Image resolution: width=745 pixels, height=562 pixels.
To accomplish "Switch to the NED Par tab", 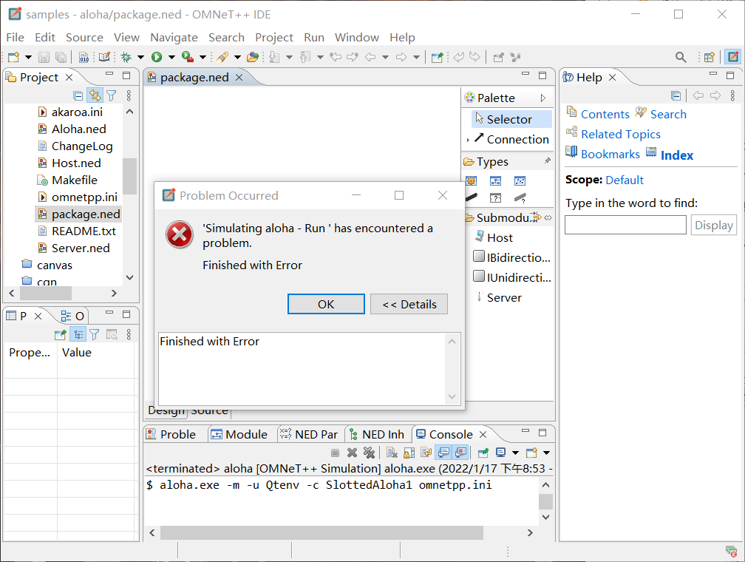I will tap(309, 434).
